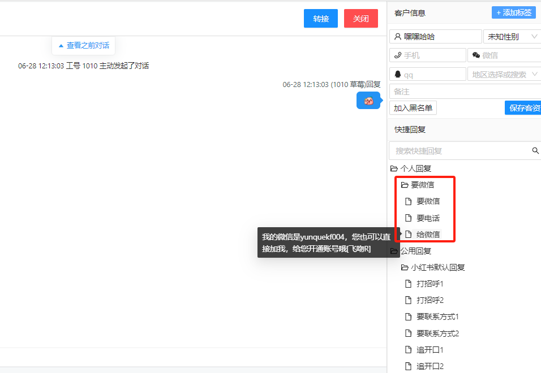Open the 地区选择或搜索 region dropdown
The height and width of the screenshot is (373, 541).
(504, 75)
